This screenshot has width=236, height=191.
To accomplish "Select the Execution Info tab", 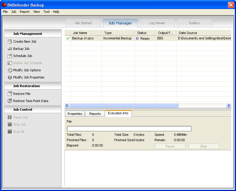I will click(x=118, y=113).
